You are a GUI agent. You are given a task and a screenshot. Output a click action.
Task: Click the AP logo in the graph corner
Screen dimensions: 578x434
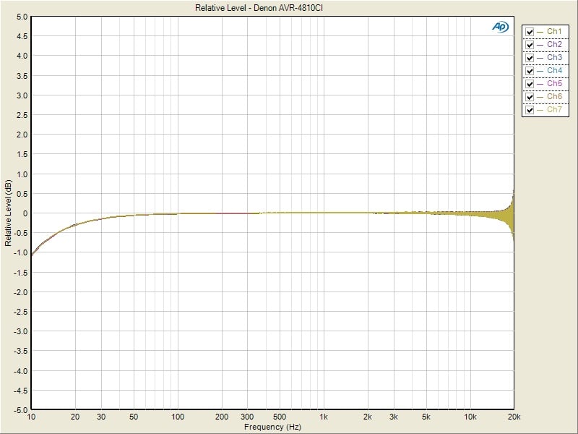[500, 27]
